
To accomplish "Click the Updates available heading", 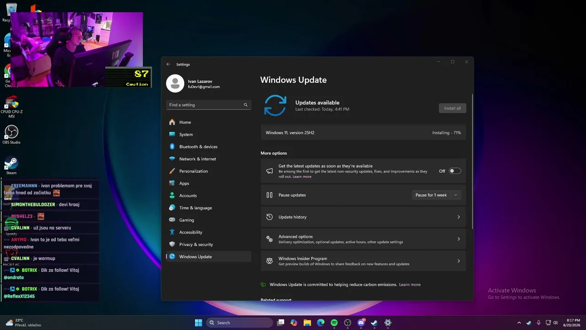I will pyautogui.click(x=317, y=103).
